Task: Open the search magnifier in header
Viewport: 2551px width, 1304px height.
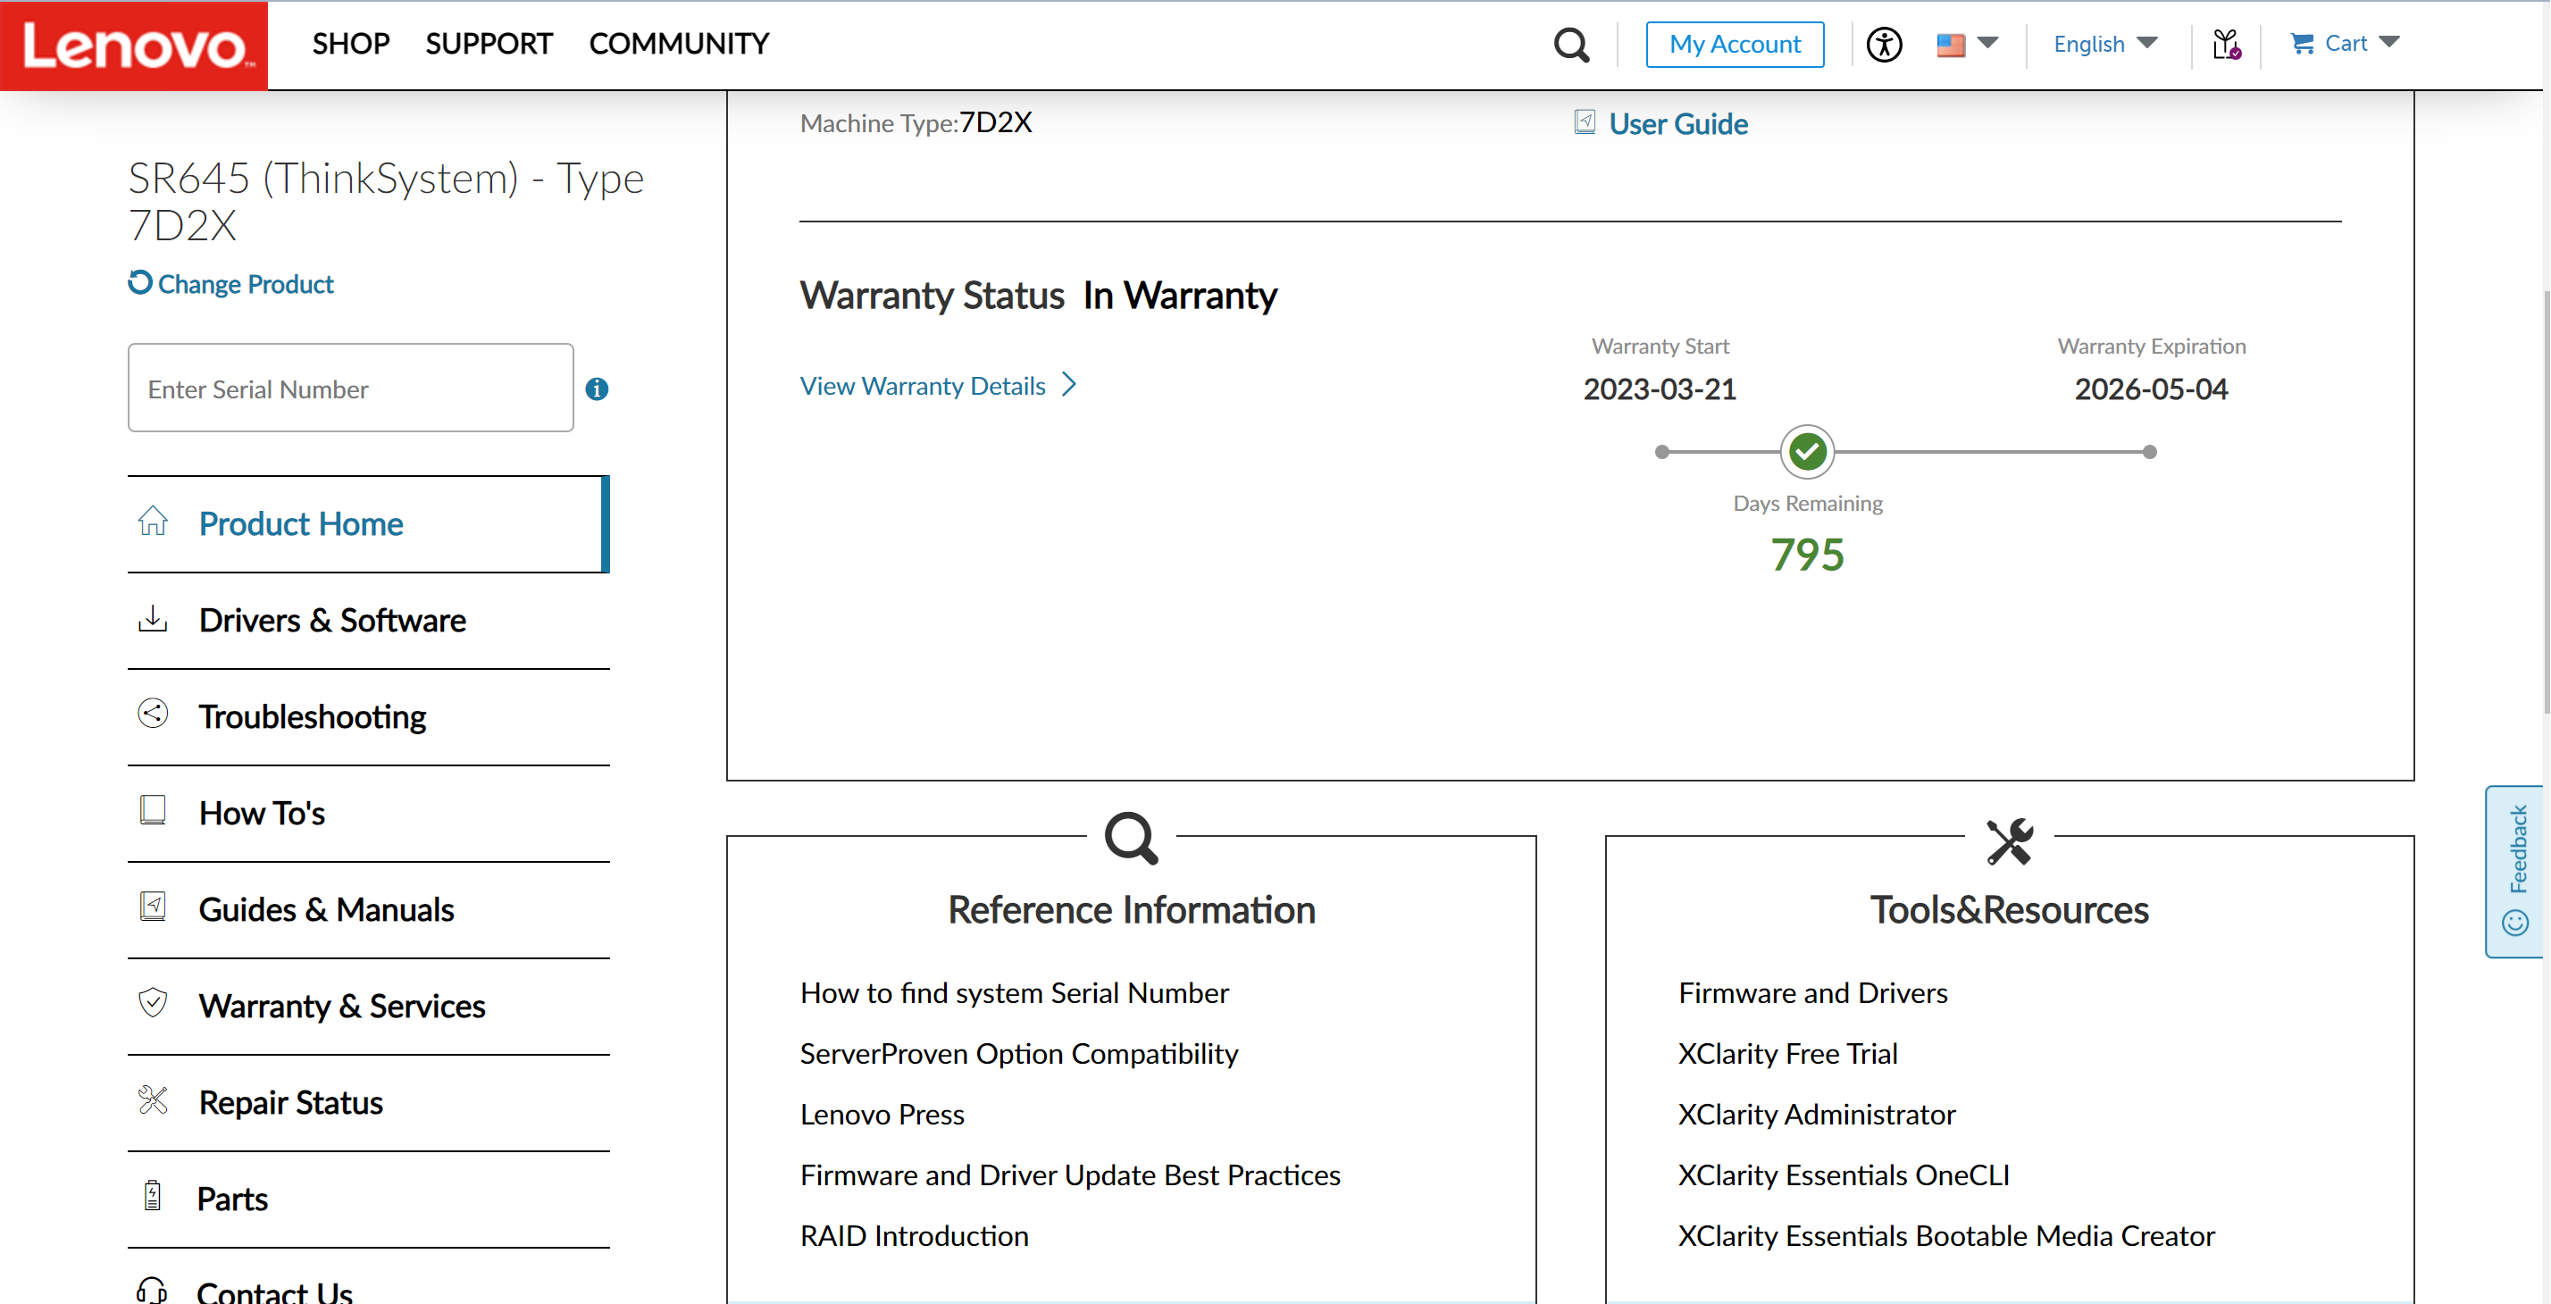Action: [x=1570, y=45]
